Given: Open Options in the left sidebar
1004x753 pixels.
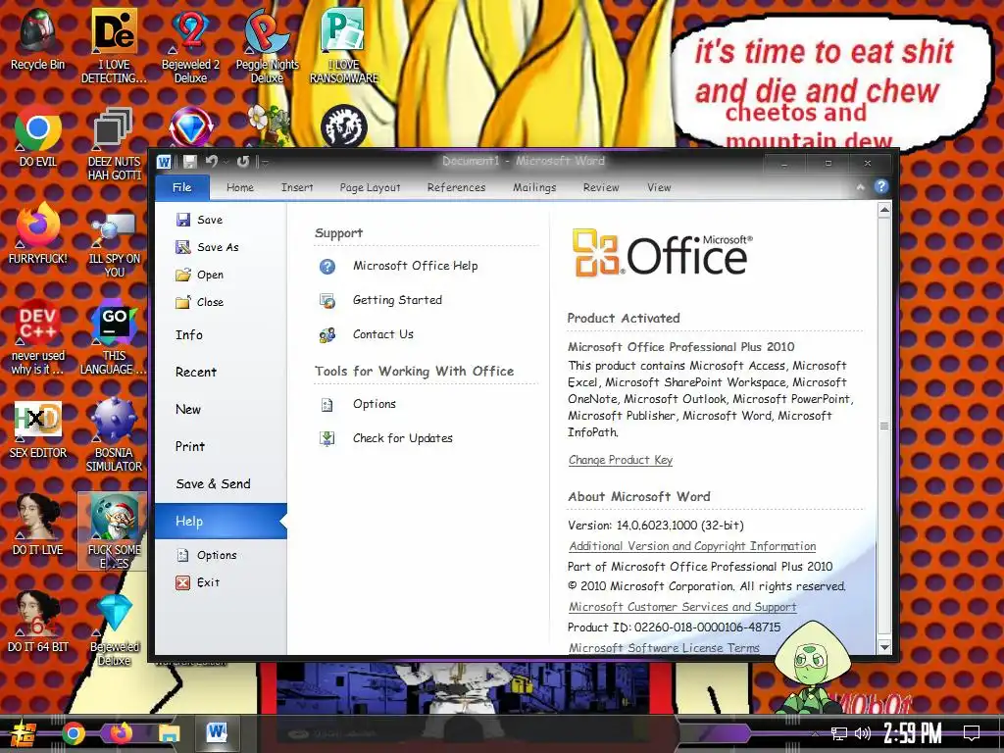Looking at the screenshot, I should tap(206, 555).
